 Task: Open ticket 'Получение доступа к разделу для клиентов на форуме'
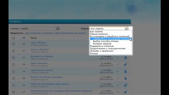pos(61,91)
